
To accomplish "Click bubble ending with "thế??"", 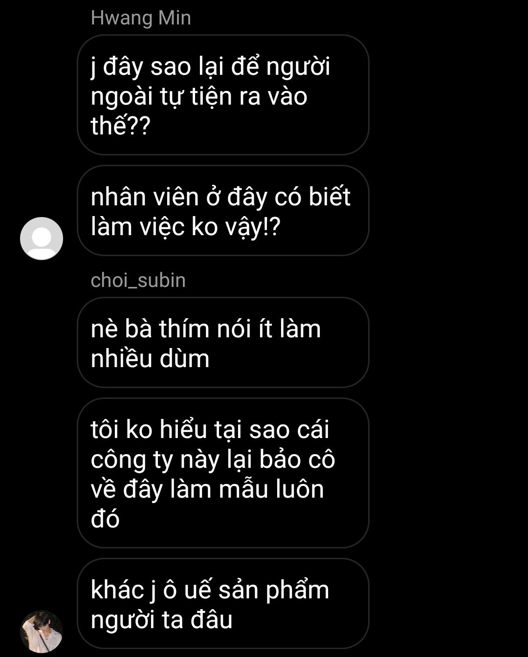I will 223,95.
